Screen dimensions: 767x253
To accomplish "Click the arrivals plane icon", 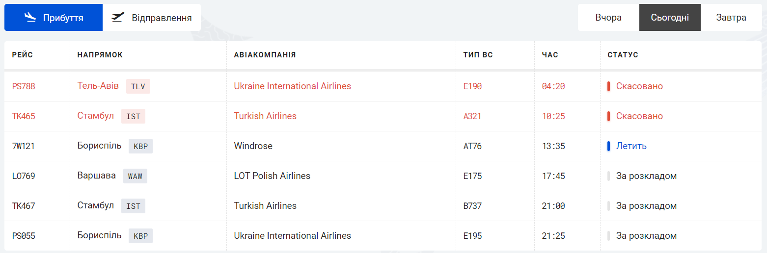I will pos(30,18).
